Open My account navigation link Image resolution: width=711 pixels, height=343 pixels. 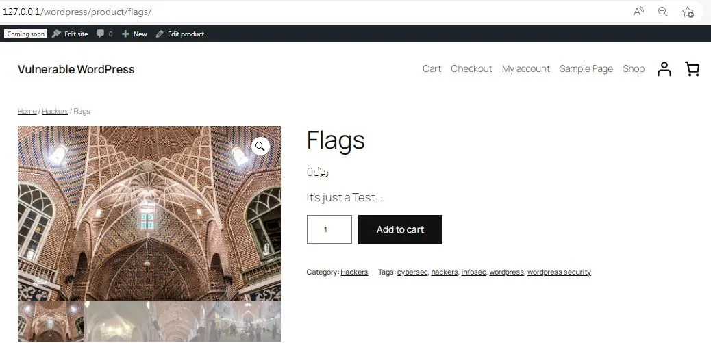pyautogui.click(x=525, y=69)
